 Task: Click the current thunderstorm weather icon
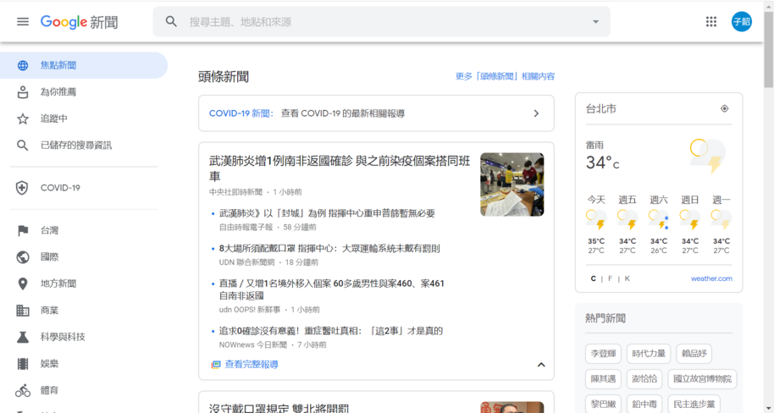coord(708,156)
